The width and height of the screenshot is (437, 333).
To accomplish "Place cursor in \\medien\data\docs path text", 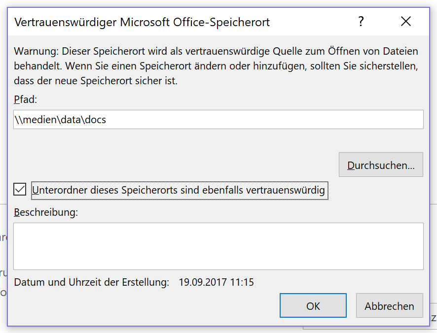I will click(60, 120).
